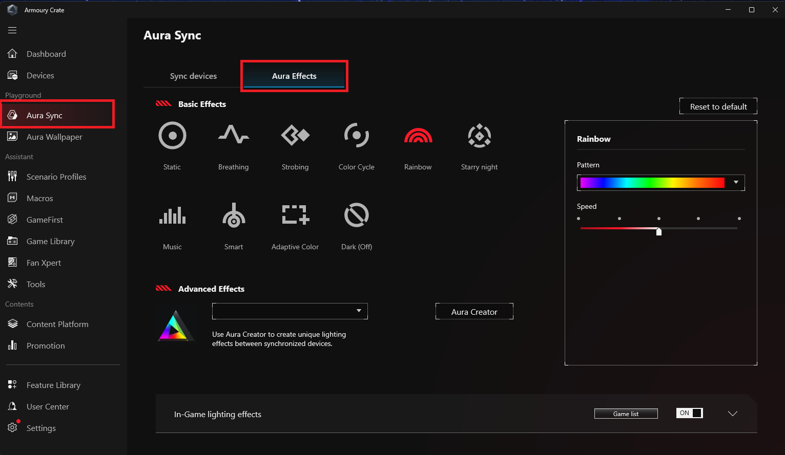Open Promotion from the sidebar

click(x=46, y=345)
